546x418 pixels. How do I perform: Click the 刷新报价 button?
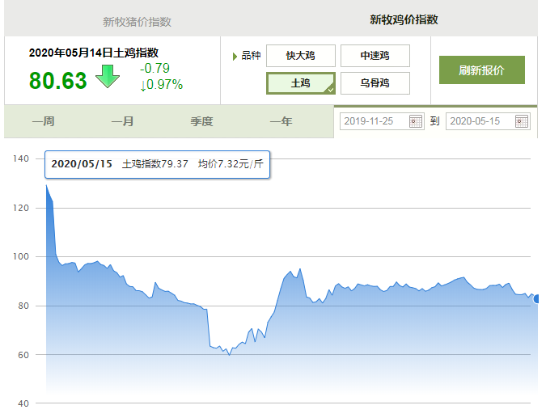coord(482,70)
